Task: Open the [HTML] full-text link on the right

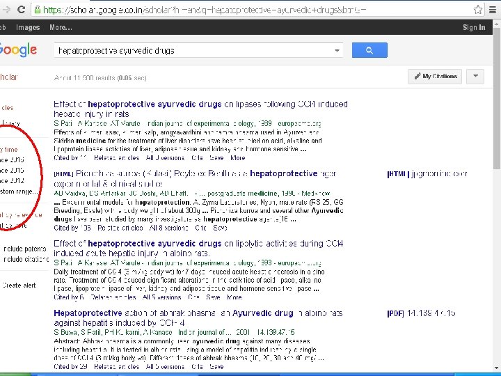Action: pos(427,174)
